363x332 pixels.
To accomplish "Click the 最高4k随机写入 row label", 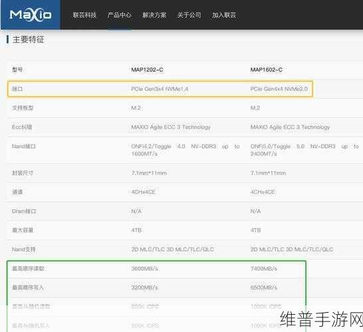I will pos(31,326).
